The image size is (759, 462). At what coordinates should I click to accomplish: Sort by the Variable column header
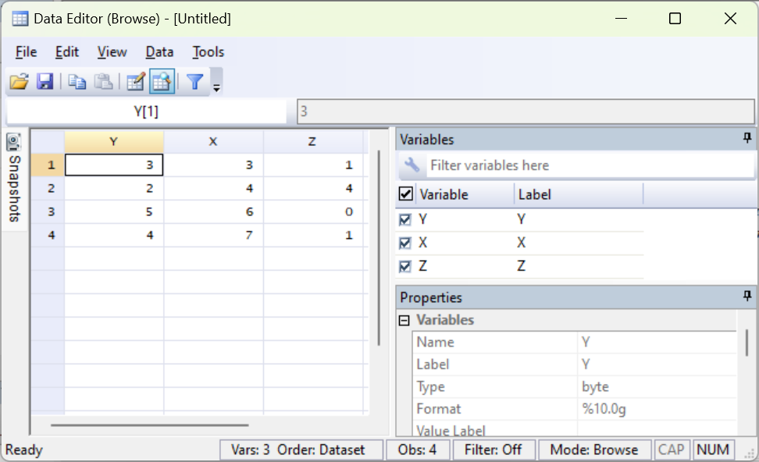point(464,194)
